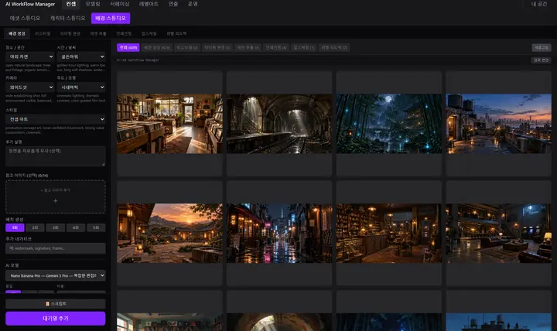The width and height of the screenshot is (557, 331).
Task: Switch to the 리스타일 tool tab
Action: pyautogui.click(x=43, y=33)
